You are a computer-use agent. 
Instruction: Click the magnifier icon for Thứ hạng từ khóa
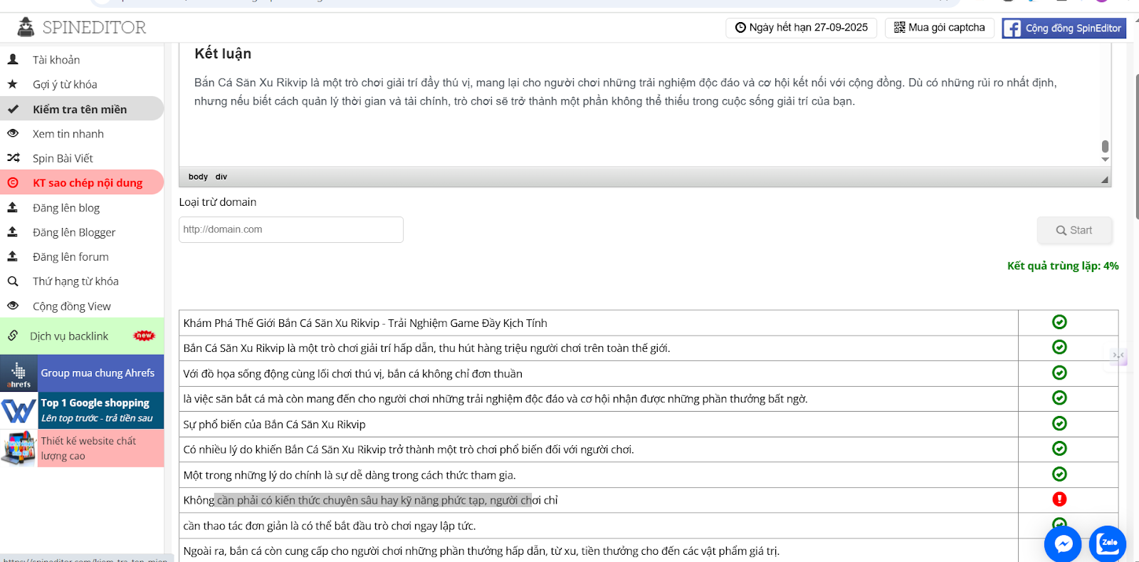(13, 281)
